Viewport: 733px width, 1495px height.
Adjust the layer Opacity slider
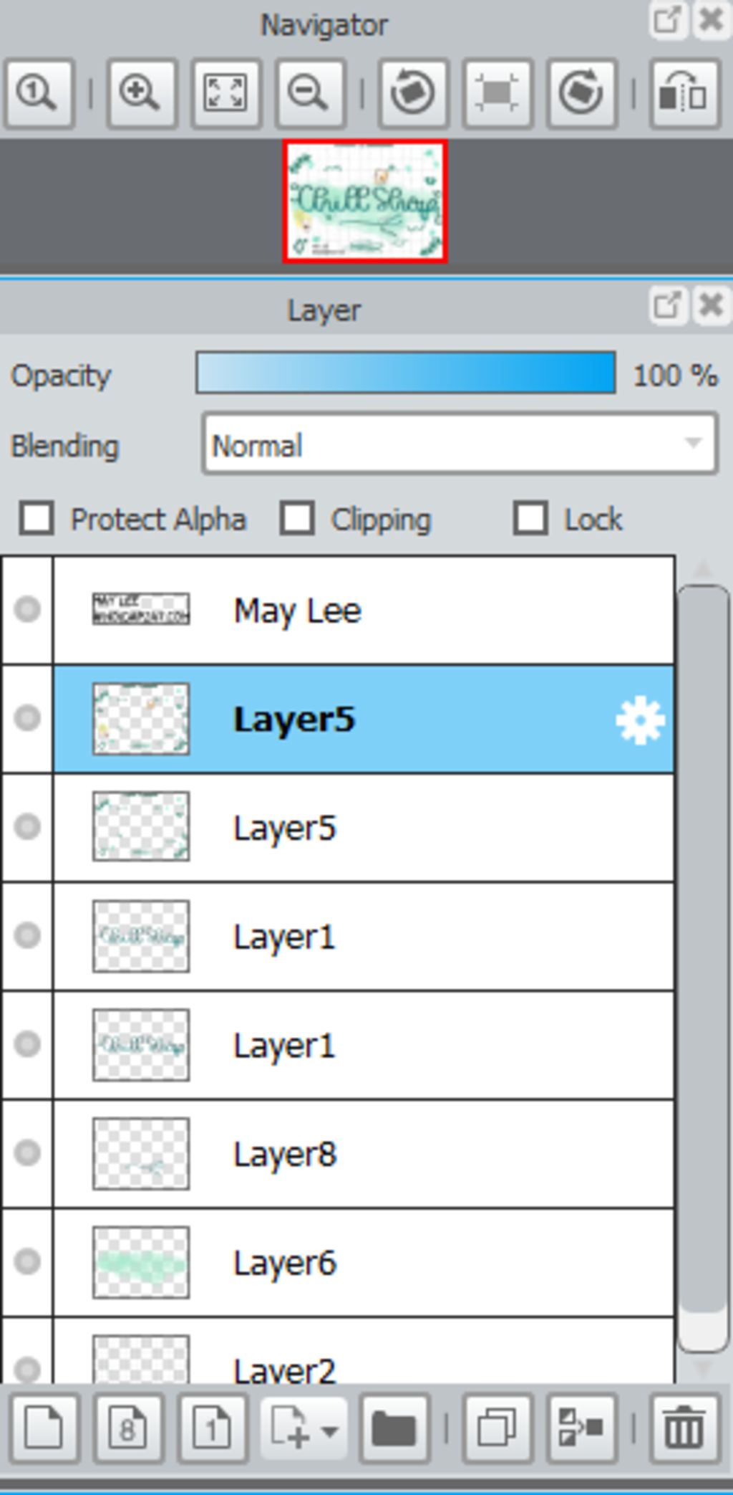coord(405,373)
